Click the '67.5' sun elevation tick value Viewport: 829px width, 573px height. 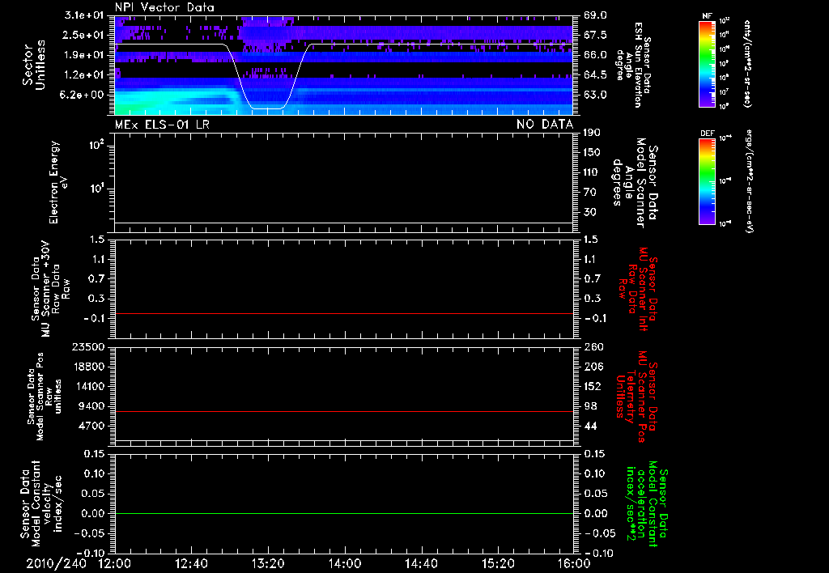click(x=595, y=35)
